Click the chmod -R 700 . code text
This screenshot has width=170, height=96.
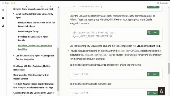(82, 74)
